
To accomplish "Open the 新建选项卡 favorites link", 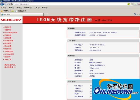I will point(20,11).
